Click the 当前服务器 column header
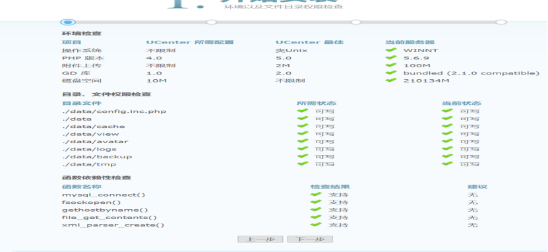 tap(410, 43)
